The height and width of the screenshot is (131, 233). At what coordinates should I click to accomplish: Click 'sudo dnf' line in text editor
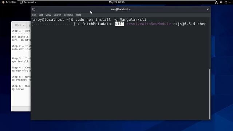21,49
